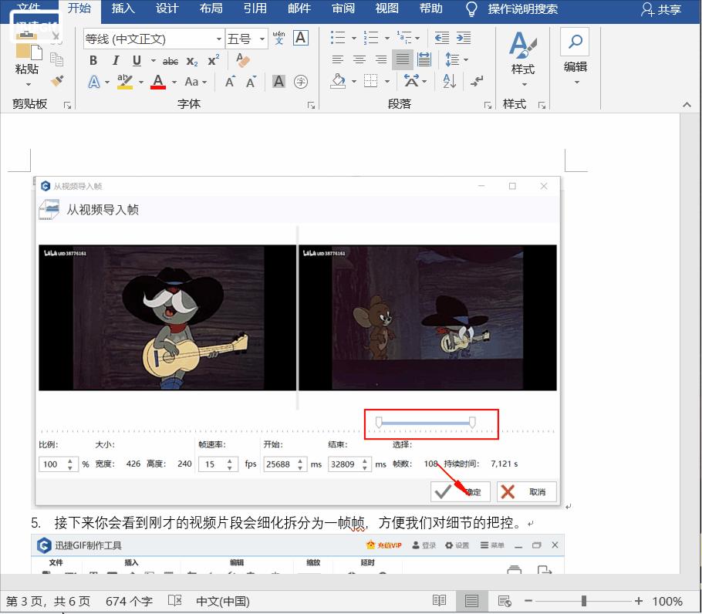
Task: Apply subscript formatting
Action: pyautogui.click(x=192, y=60)
